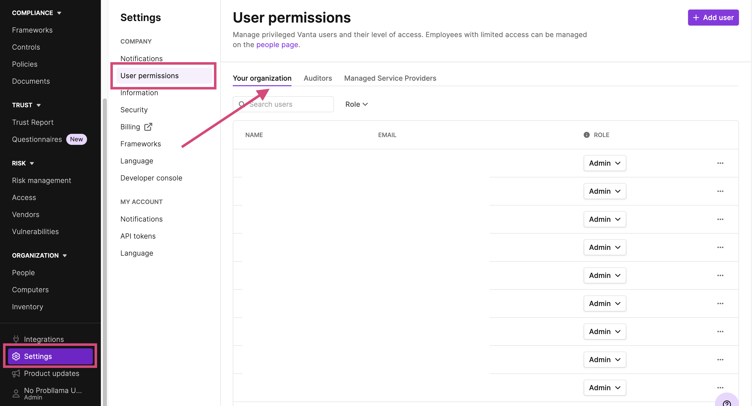Screen dimensions: 752x406
Task: Open the sixth row's Admin role dropdown
Action: pos(605,303)
